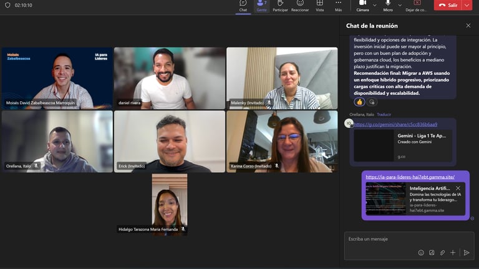Click Hidalgo Tarazona muted mic icon
The height and width of the screenshot is (269, 479).
183,229
